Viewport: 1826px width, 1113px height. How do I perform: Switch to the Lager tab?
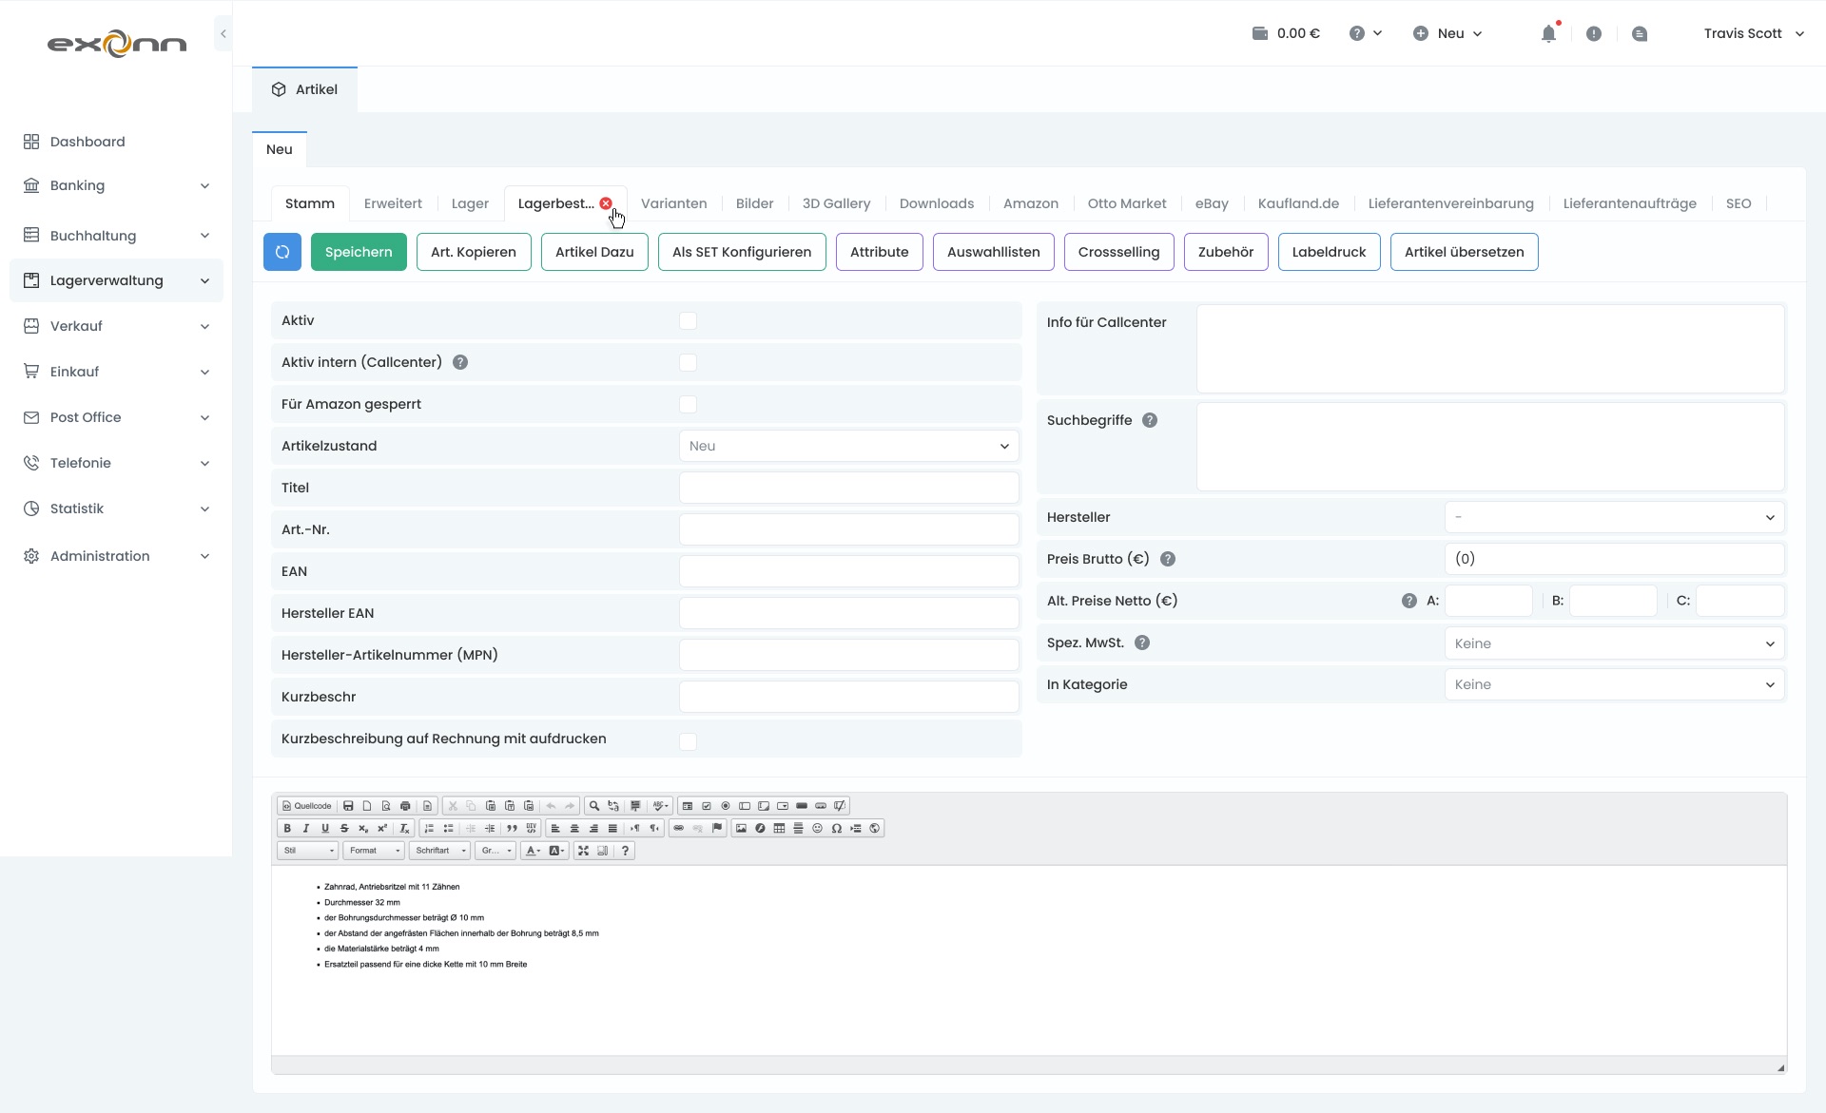(470, 203)
